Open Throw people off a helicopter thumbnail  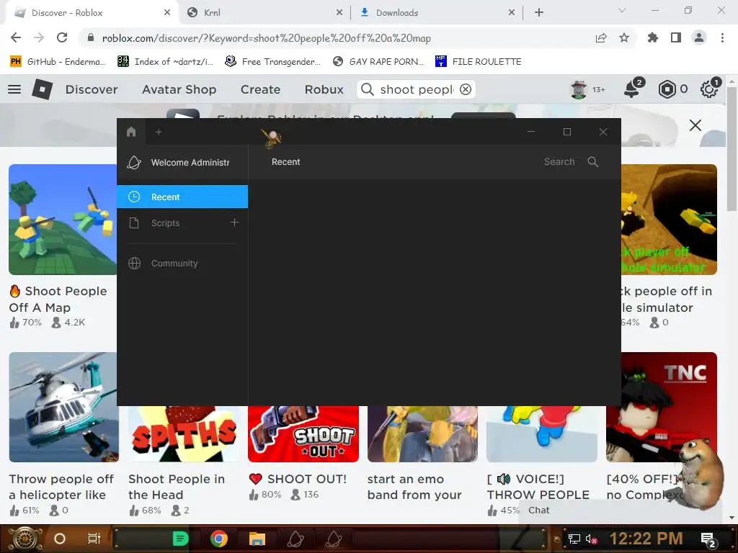[x=63, y=408]
